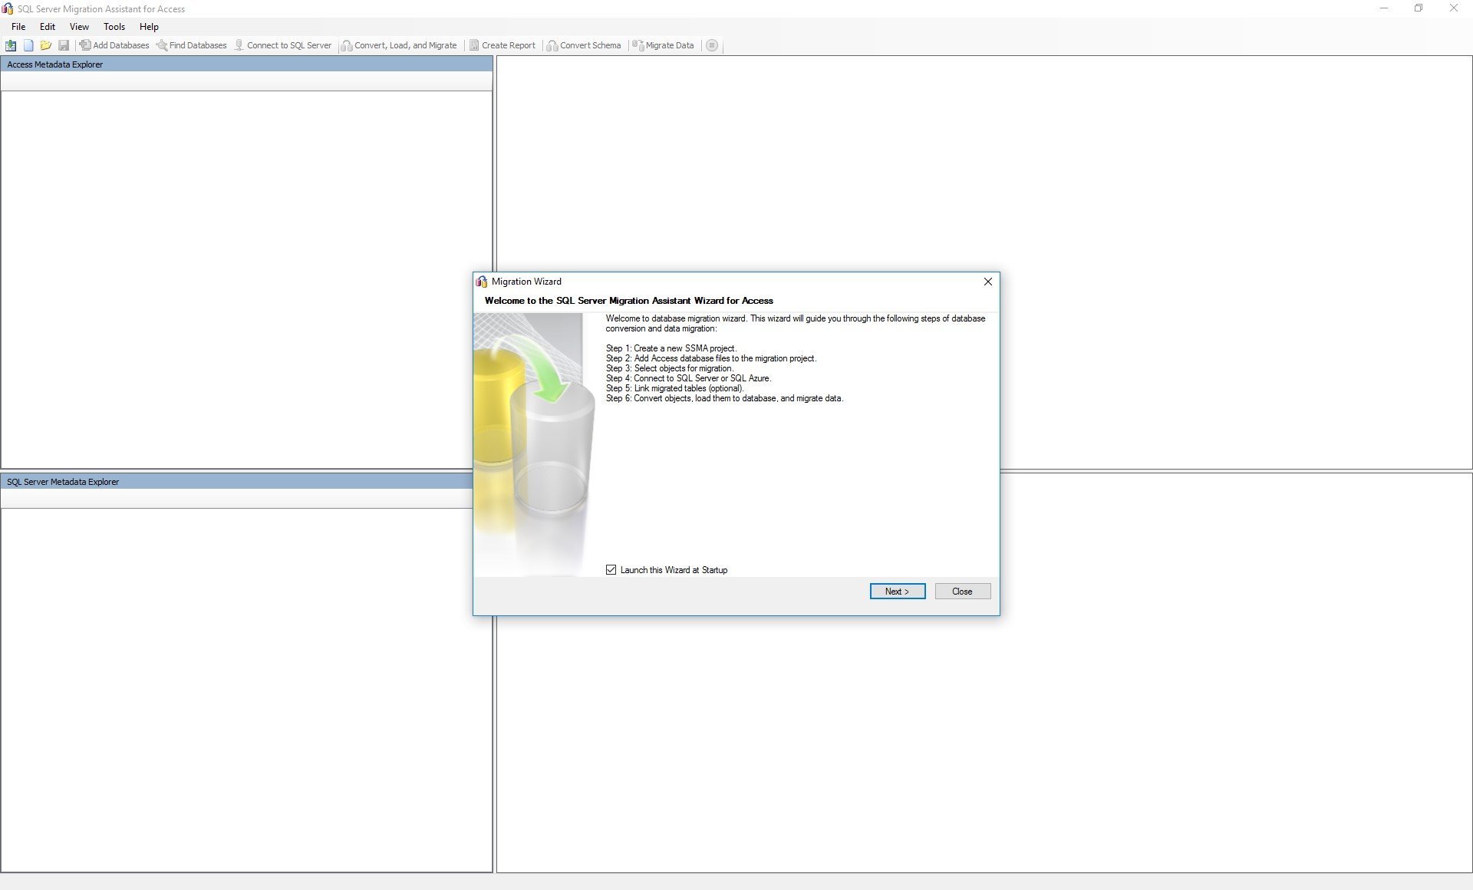Close the Migration Wizard with the X
1473x890 pixels.
tap(988, 282)
